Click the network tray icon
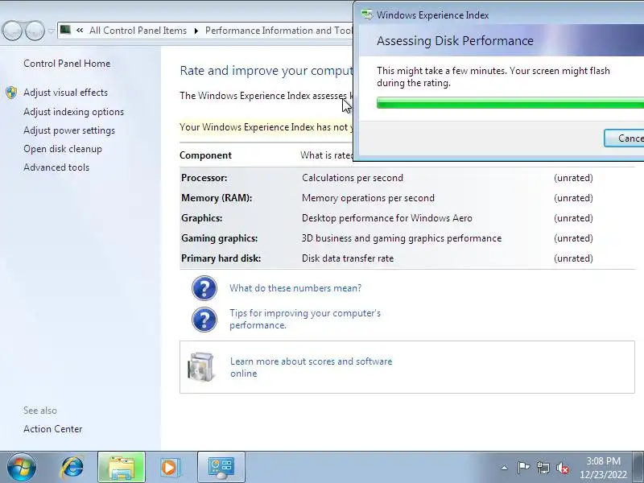The image size is (644, 483). [543, 468]
